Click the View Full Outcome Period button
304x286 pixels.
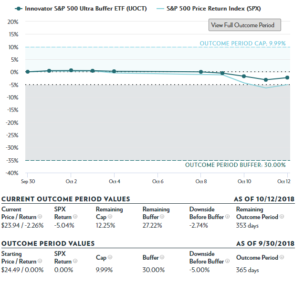click(x=244, y=25)
